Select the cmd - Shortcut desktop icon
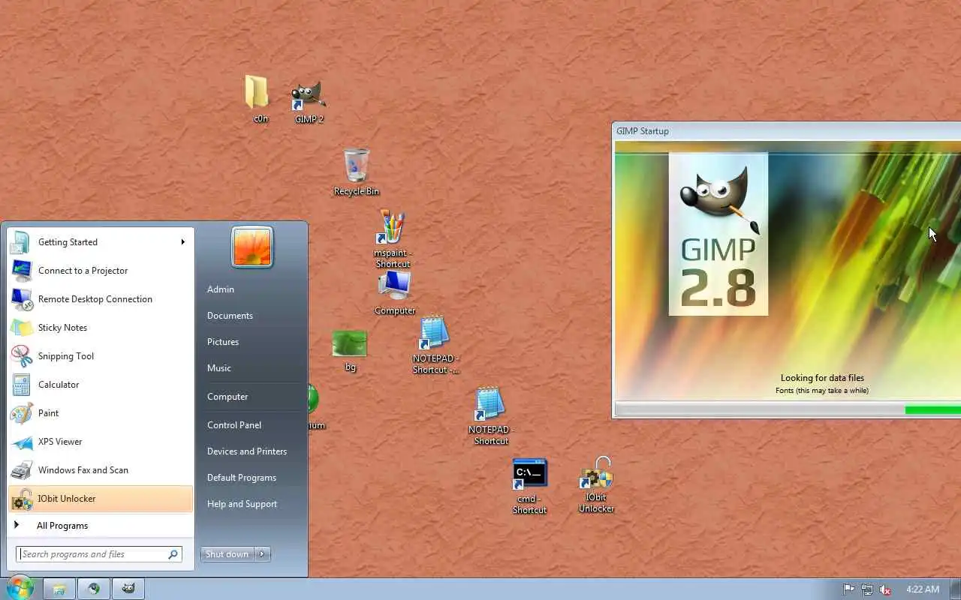The image size is (961, 600). 529,486
